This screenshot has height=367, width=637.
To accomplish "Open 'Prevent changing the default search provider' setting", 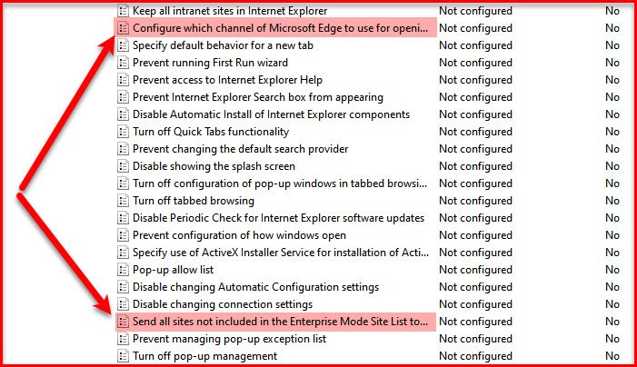I will coord(240,149).
